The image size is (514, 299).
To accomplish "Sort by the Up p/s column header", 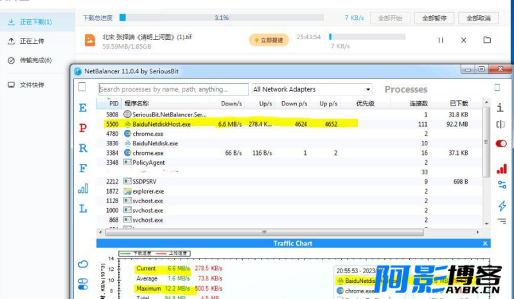I will [x=325, y=104].
